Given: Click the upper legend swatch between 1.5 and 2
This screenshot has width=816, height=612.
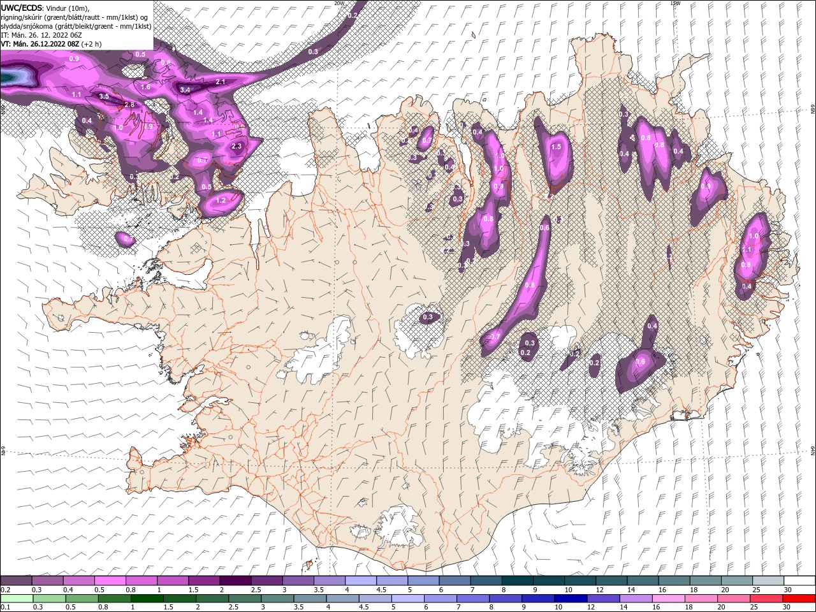Looking at the screenshot, I should click(203, 581).
